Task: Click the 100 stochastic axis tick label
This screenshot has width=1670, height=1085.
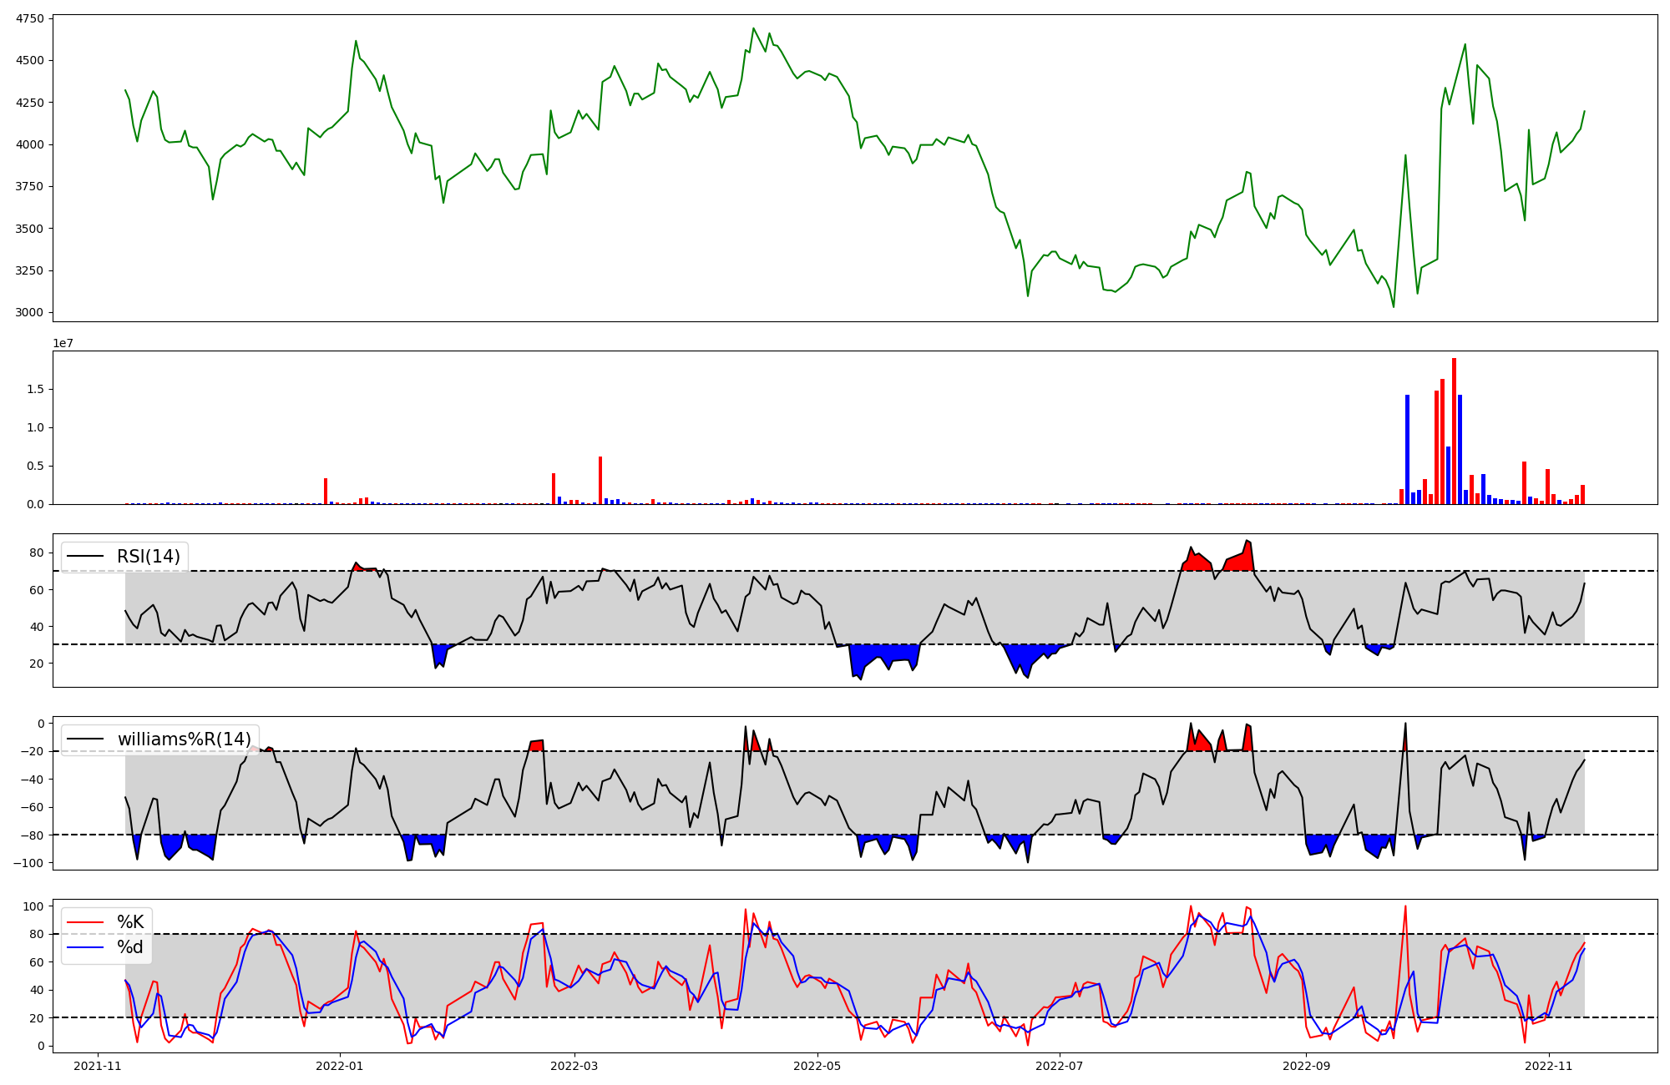Action: [x=34, y=906]
